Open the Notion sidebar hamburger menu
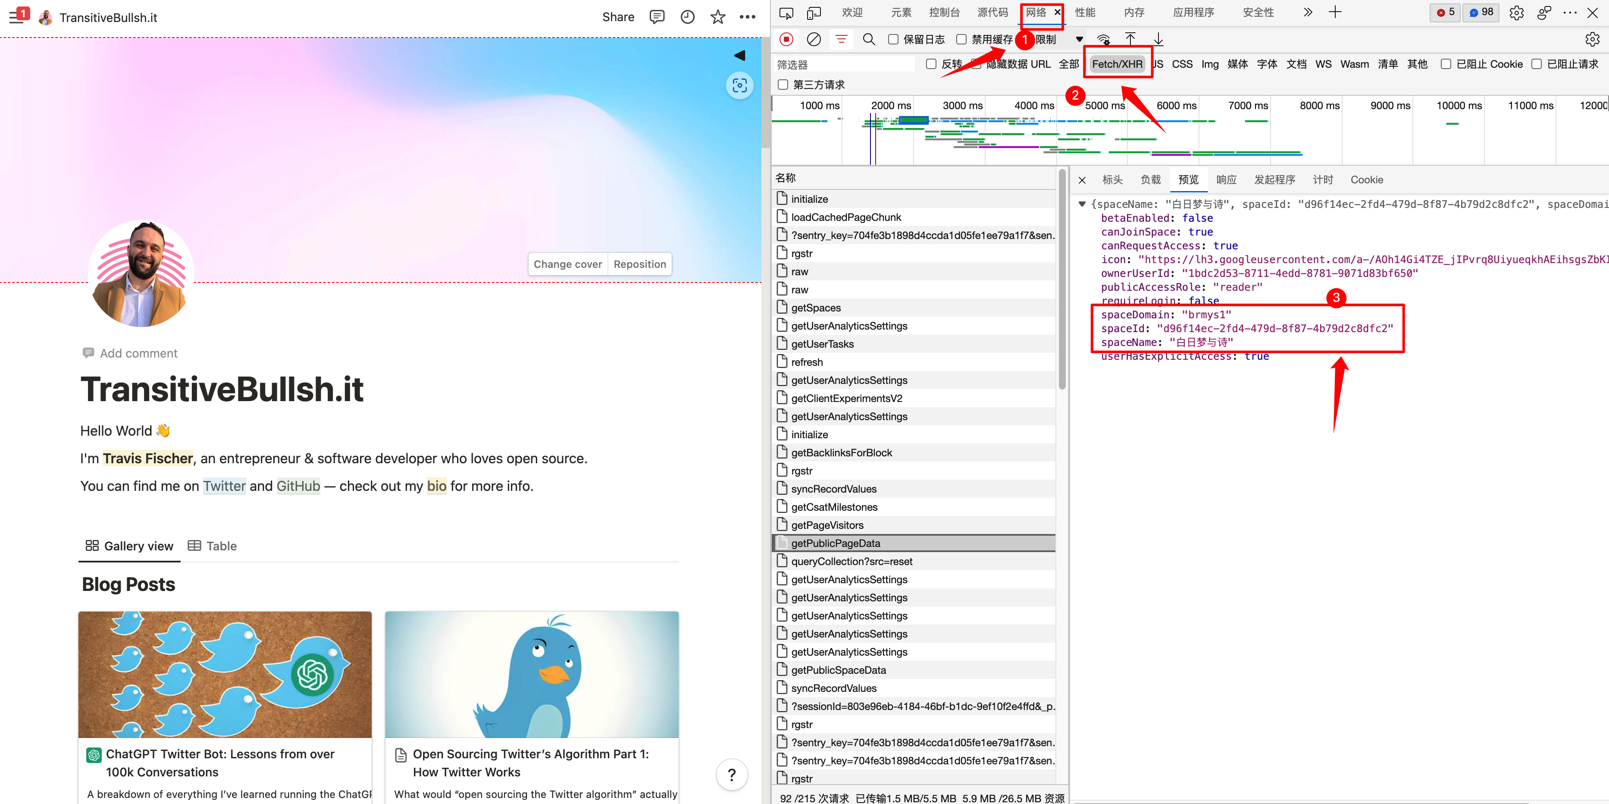The image size is (1609, 804). coord(16,17)
